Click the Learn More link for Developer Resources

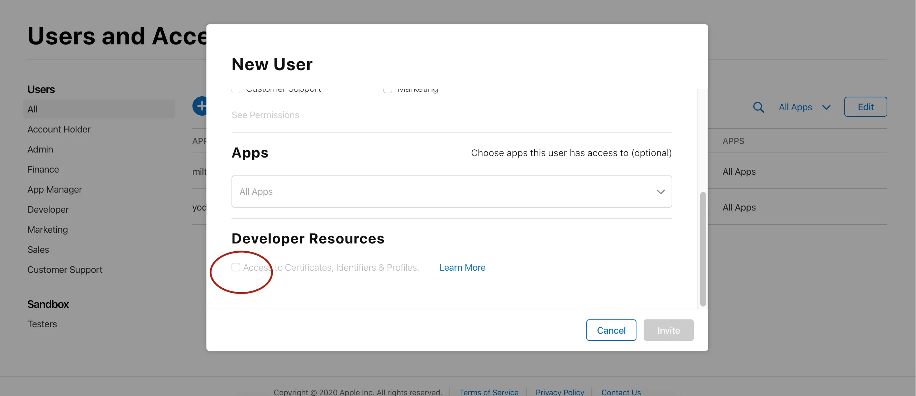(463, 267)
